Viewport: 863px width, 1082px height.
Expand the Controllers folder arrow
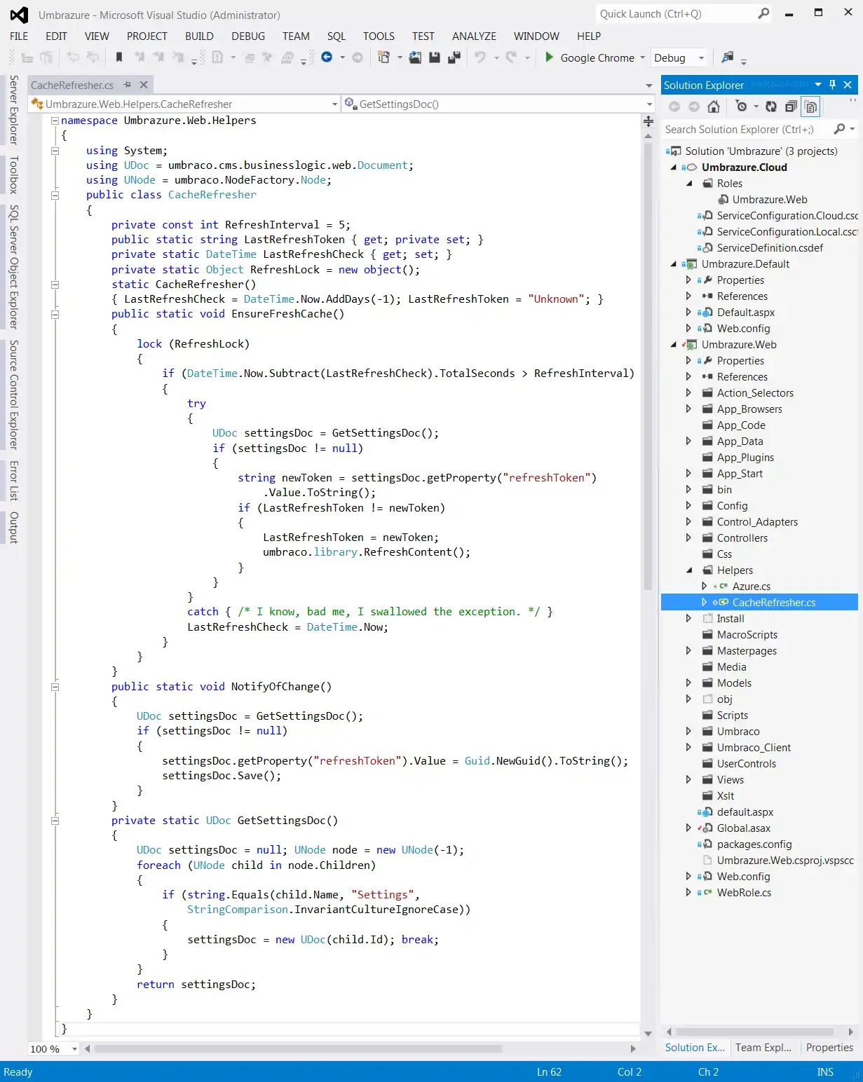point(689,538)
